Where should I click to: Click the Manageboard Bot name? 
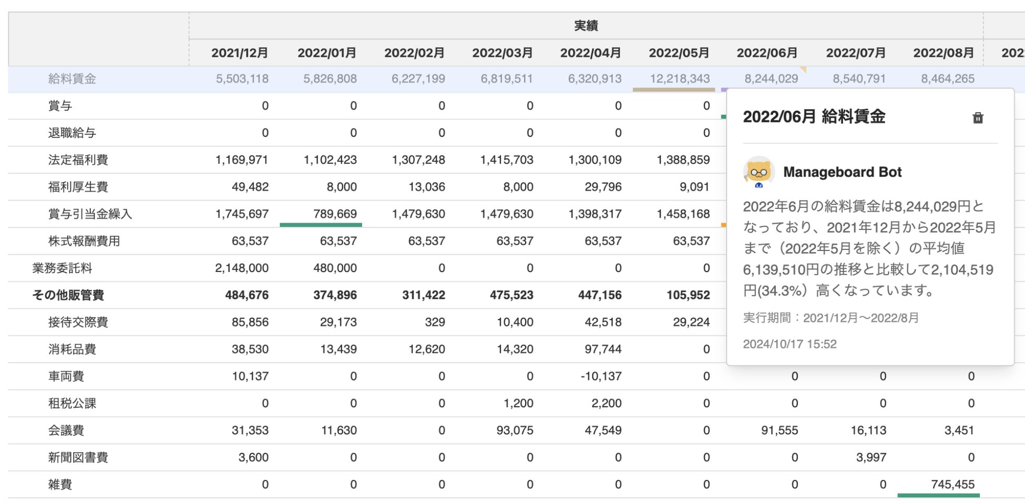(842, 172)
